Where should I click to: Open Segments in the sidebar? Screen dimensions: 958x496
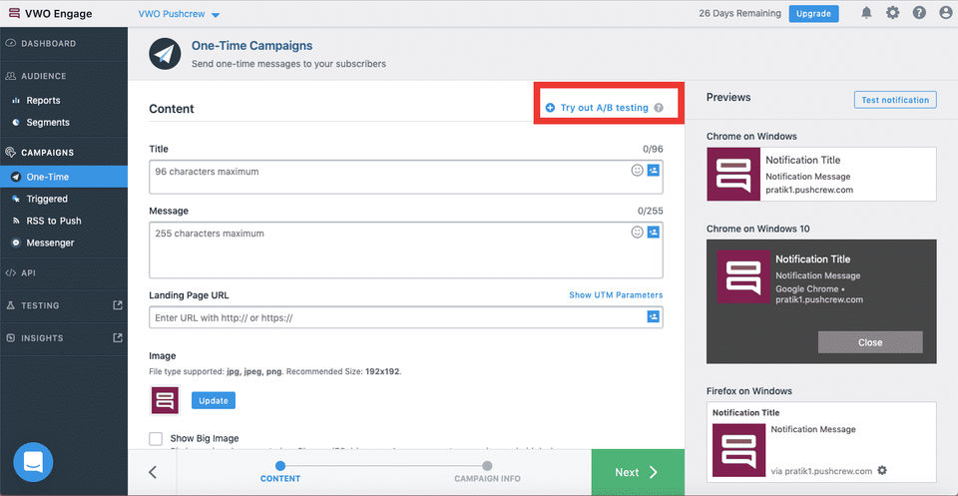pos(47,123)
